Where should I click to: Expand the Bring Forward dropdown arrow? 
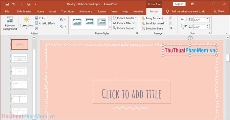(166, 18)
